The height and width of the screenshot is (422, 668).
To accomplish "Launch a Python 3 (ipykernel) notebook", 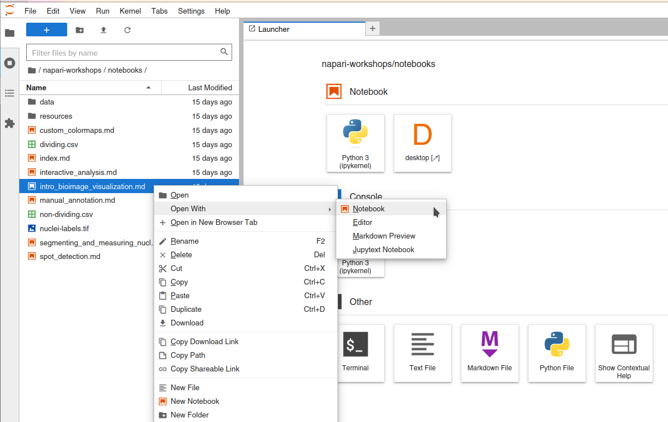I will (x=355, y=143).
